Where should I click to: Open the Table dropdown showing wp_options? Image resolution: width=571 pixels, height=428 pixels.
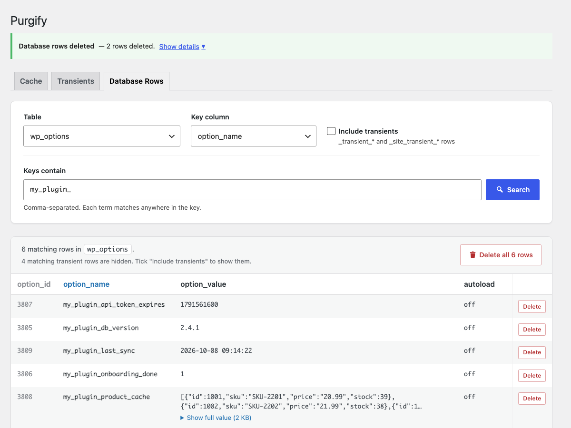102,136
